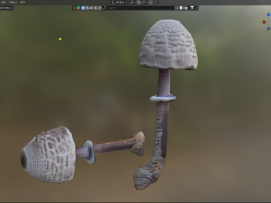The width and height of the screenshot is (271, 203).
Task: Open the Object menu
Action: coord(13,2)
